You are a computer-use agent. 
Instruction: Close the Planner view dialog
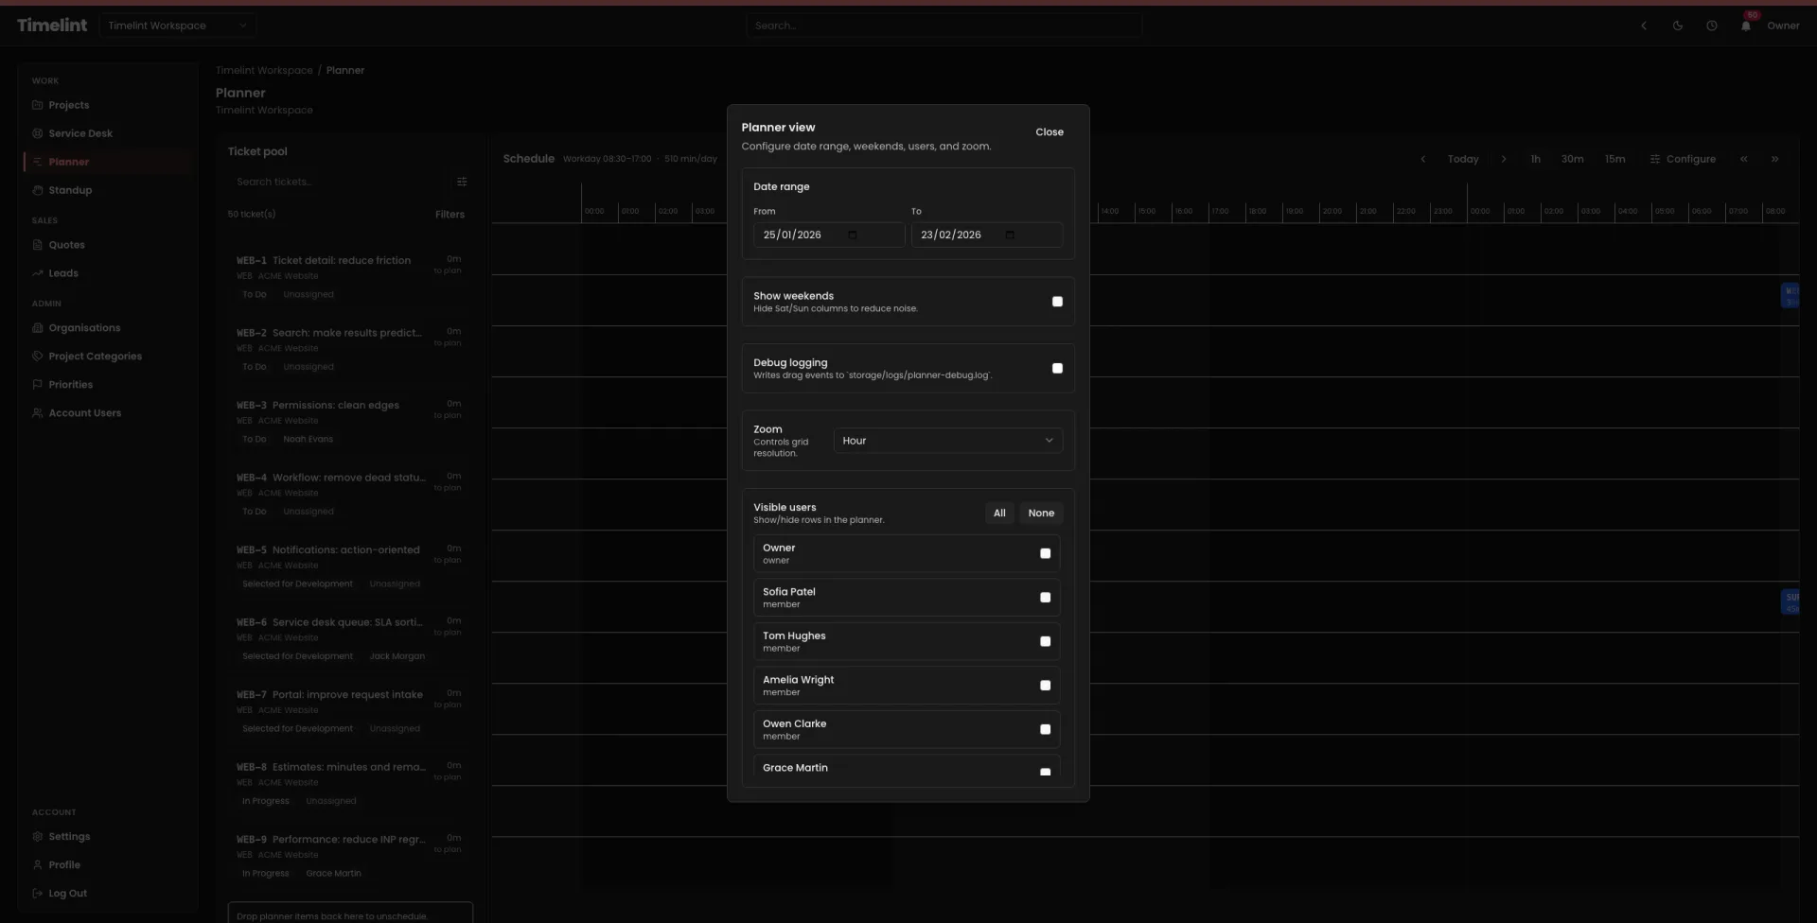[1050, 131]
